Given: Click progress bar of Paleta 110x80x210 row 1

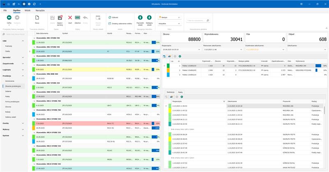Looking at the screenshot, I should click(319, 65).
